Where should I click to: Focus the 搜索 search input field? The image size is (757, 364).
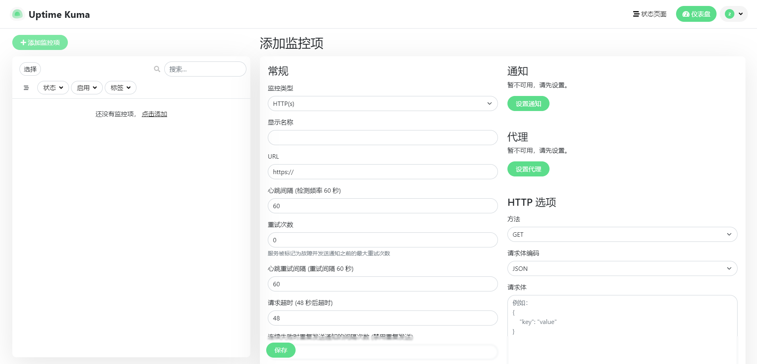tap(205, 69)
